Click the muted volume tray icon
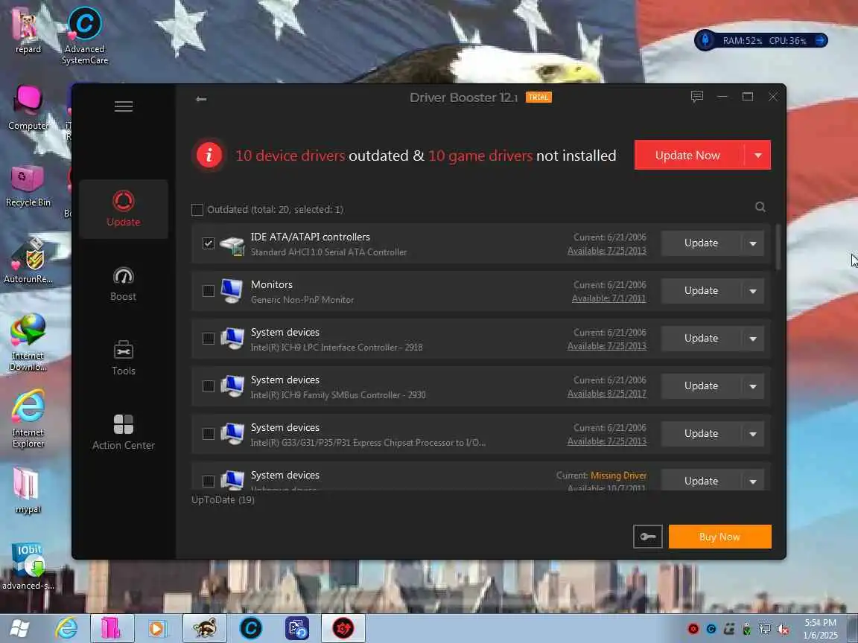This screenshot has height=643, width=858. click(783, 630)
